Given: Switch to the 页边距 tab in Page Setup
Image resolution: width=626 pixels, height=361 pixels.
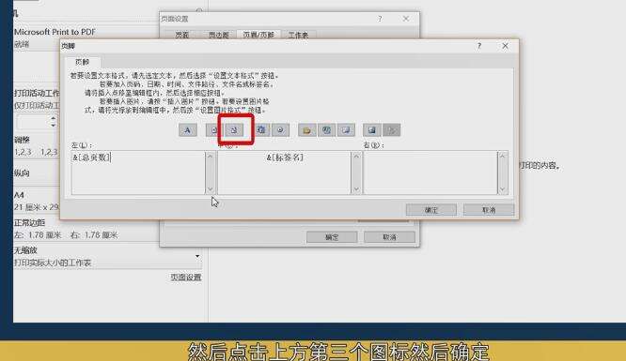Looking at the screenshot, I should click(x=218, y=35).
